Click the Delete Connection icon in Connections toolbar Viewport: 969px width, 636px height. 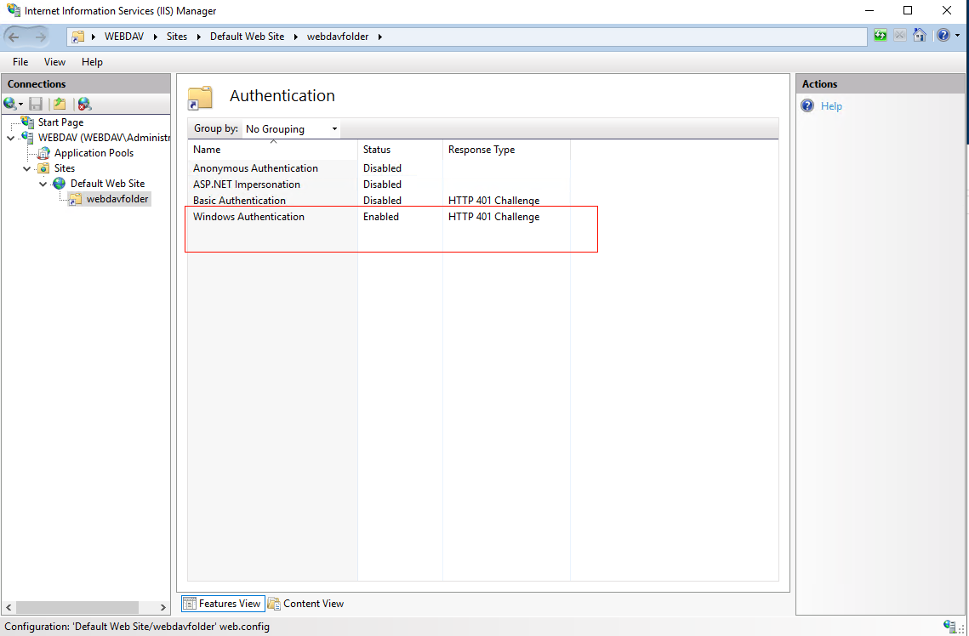tap(84, 104)
